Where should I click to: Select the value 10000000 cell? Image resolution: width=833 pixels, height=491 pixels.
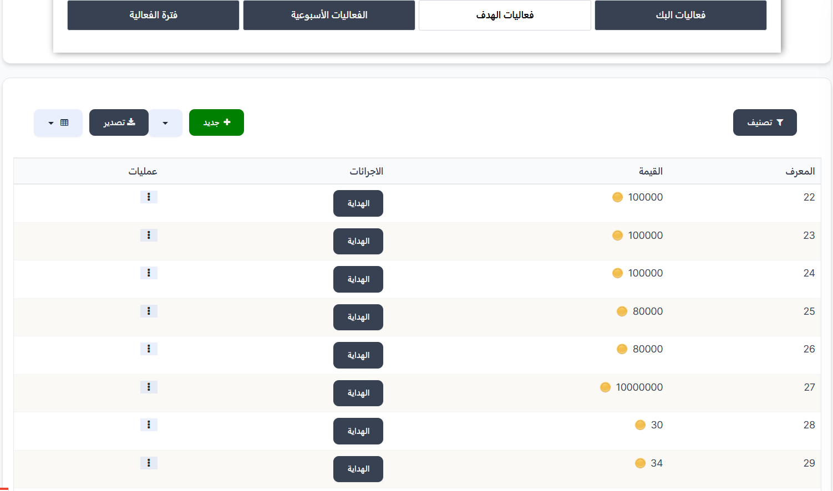pos(639,387)
